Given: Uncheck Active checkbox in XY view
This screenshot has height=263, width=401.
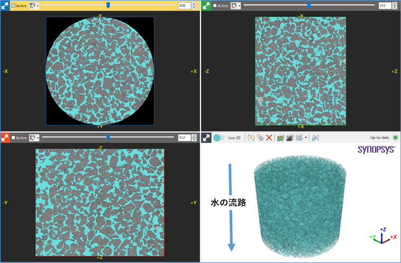Looking at the screenshot, I should 13,6.
